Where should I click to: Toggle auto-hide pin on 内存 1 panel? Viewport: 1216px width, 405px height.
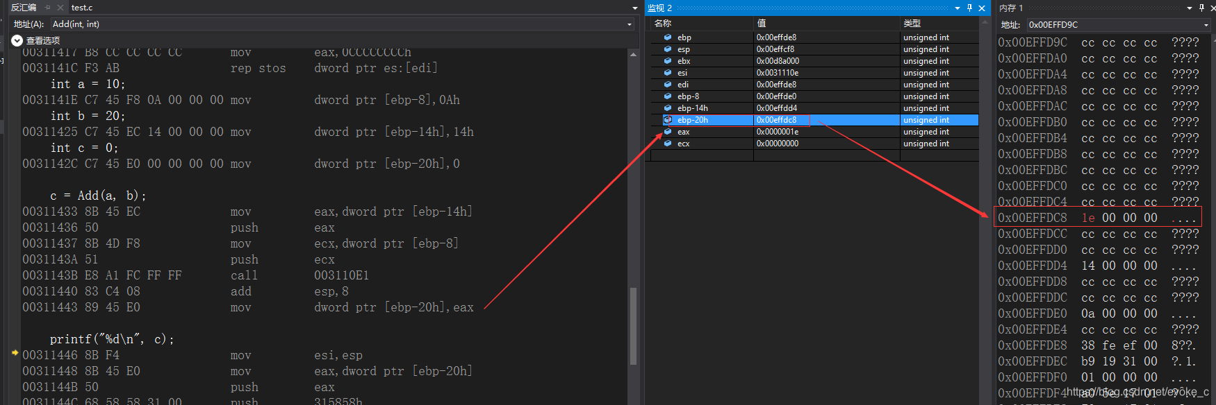pos(1202,8)
